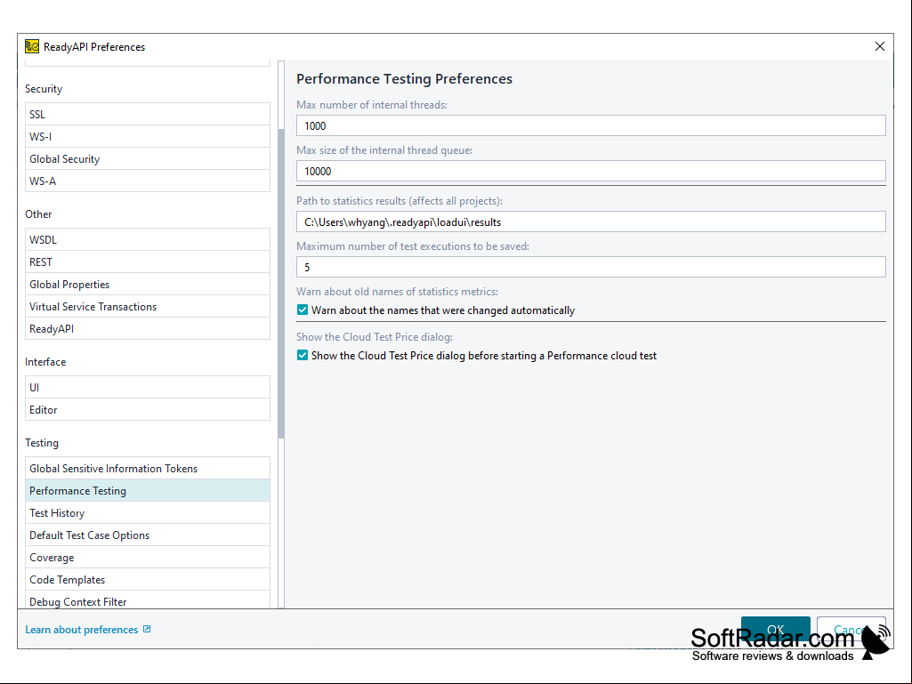
Task: Select the WS-A preferences item
Action: [148, 181]
